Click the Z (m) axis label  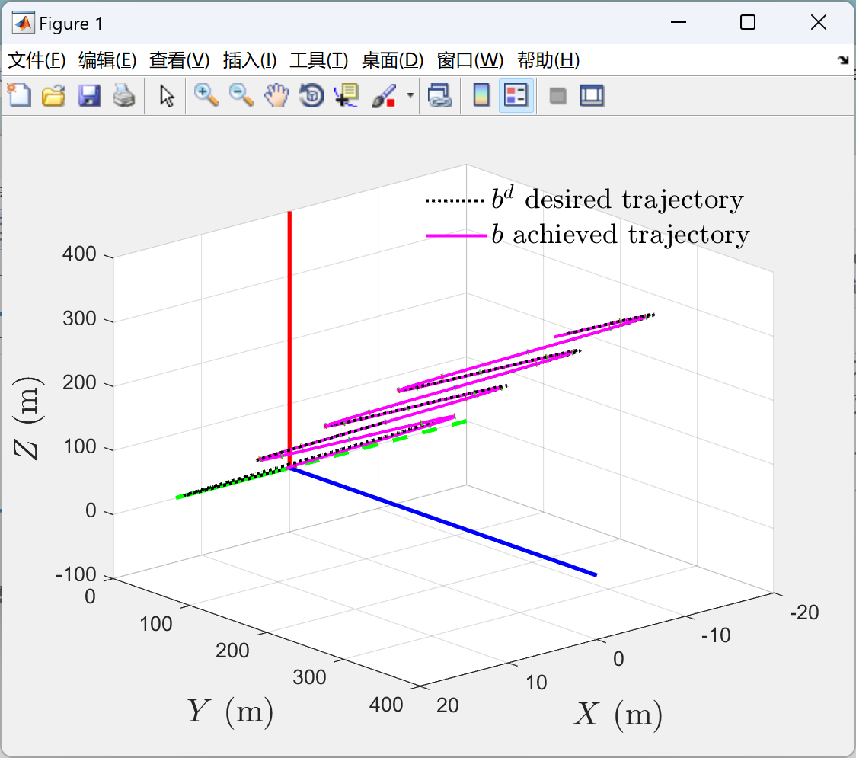coord(27,418)
